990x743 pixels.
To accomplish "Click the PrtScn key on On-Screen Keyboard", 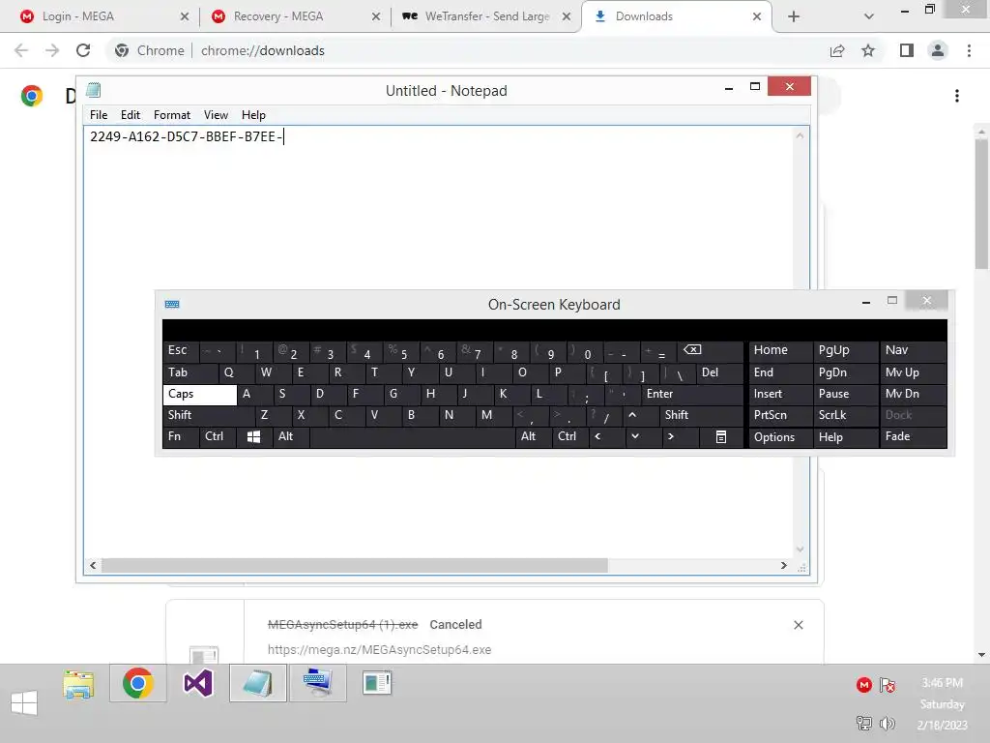I will 780,415.
